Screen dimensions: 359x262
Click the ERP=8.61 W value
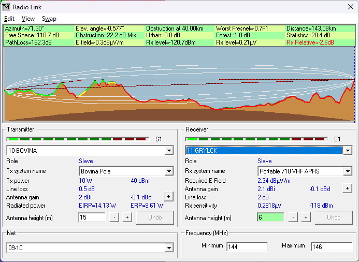147,206
